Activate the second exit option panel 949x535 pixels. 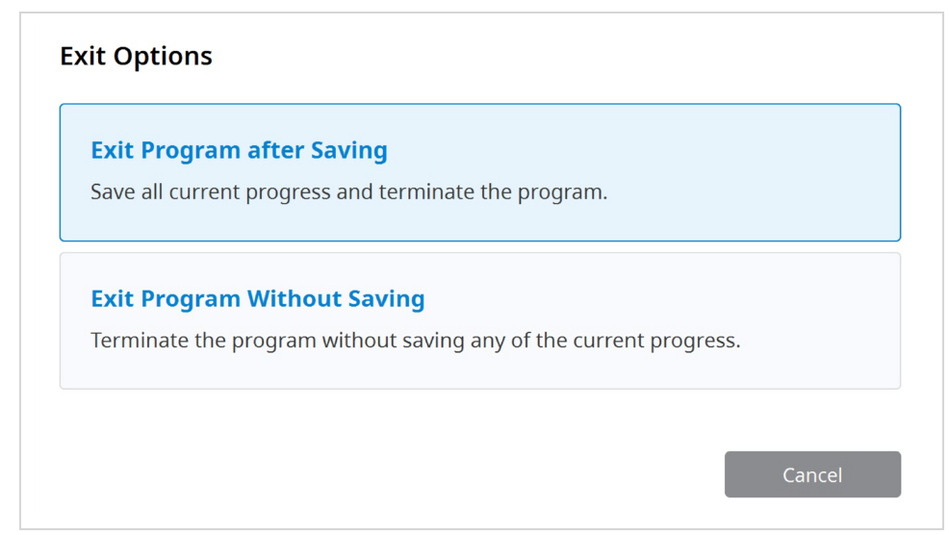click(480, 320)
